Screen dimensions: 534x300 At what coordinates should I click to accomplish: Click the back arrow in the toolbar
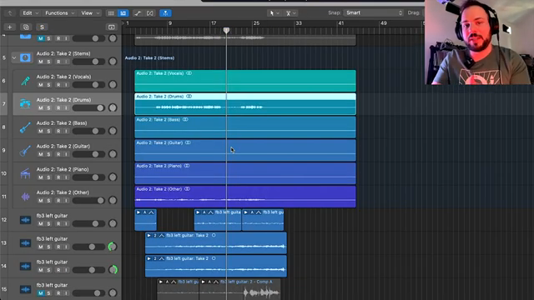tap(10, 13)
